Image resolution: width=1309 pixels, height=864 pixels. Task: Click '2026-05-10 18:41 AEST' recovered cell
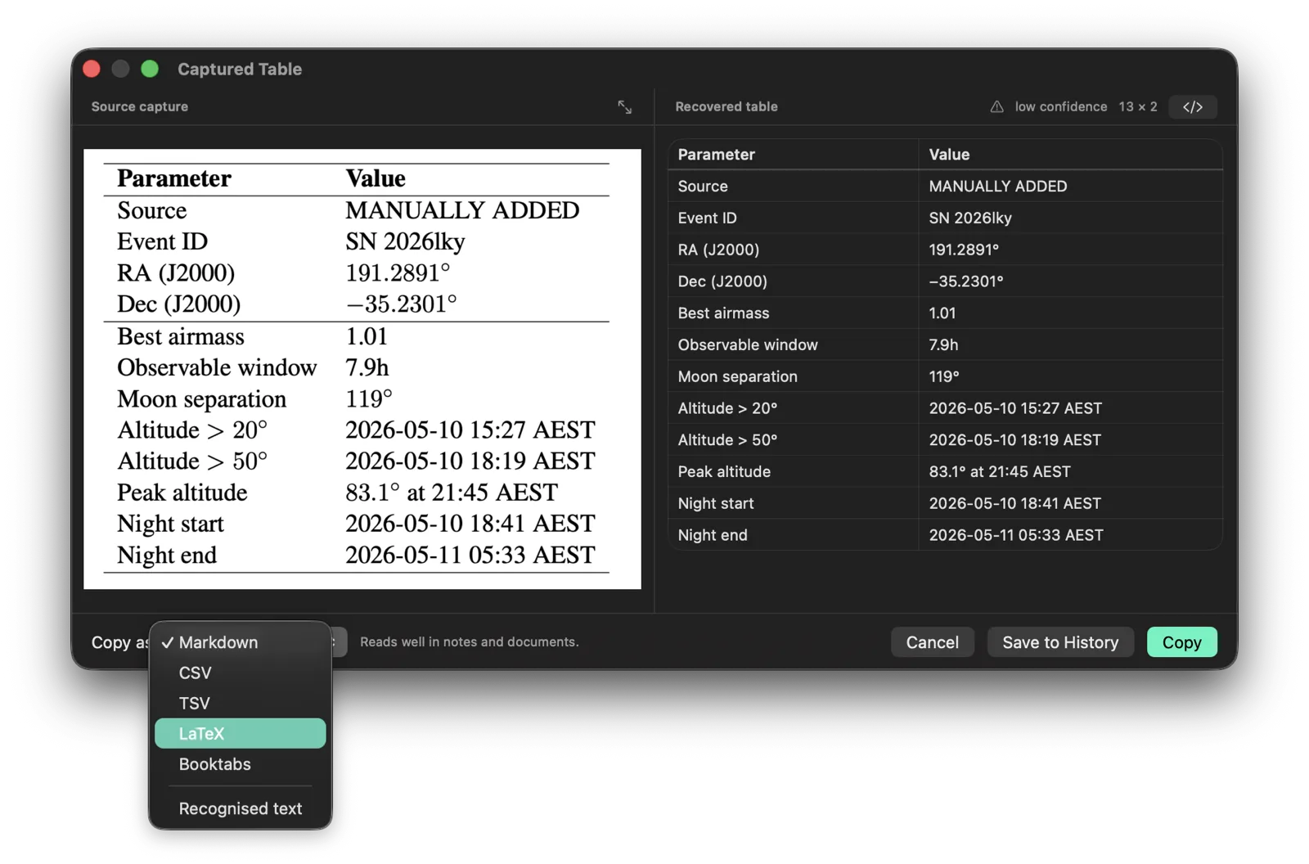[1070, 503]
